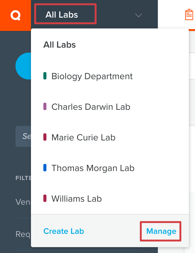Open the Manage labs link
Screen dimensions: 195x253
[x=161, y=231]
